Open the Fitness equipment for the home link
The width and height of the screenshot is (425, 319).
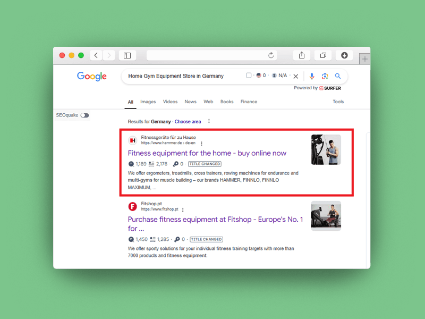207,153
